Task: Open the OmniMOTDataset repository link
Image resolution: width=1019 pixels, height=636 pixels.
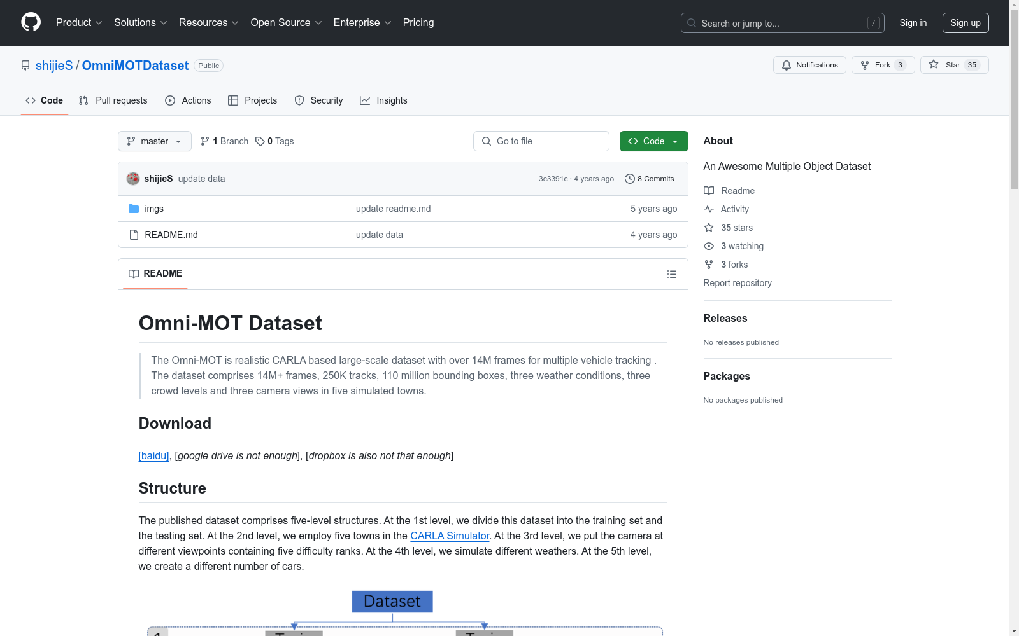Action: pos(135,66)
